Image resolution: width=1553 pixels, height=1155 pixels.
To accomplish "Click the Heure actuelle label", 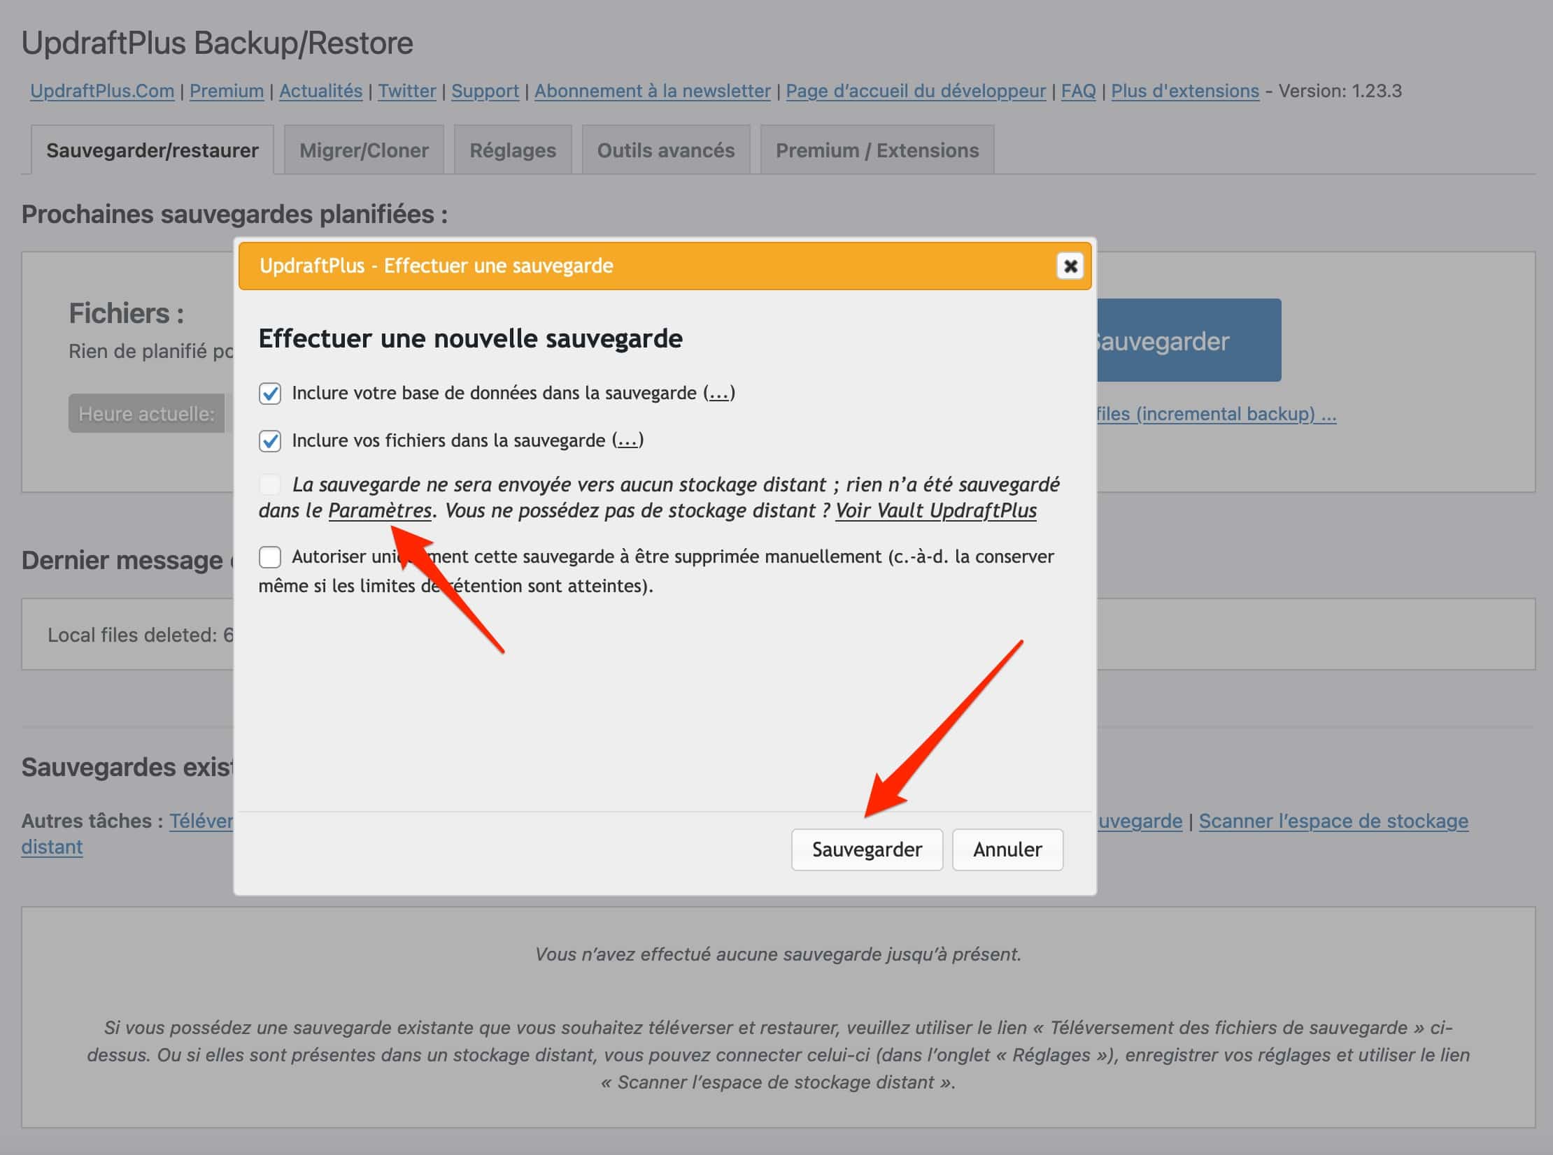I will 147,414.
